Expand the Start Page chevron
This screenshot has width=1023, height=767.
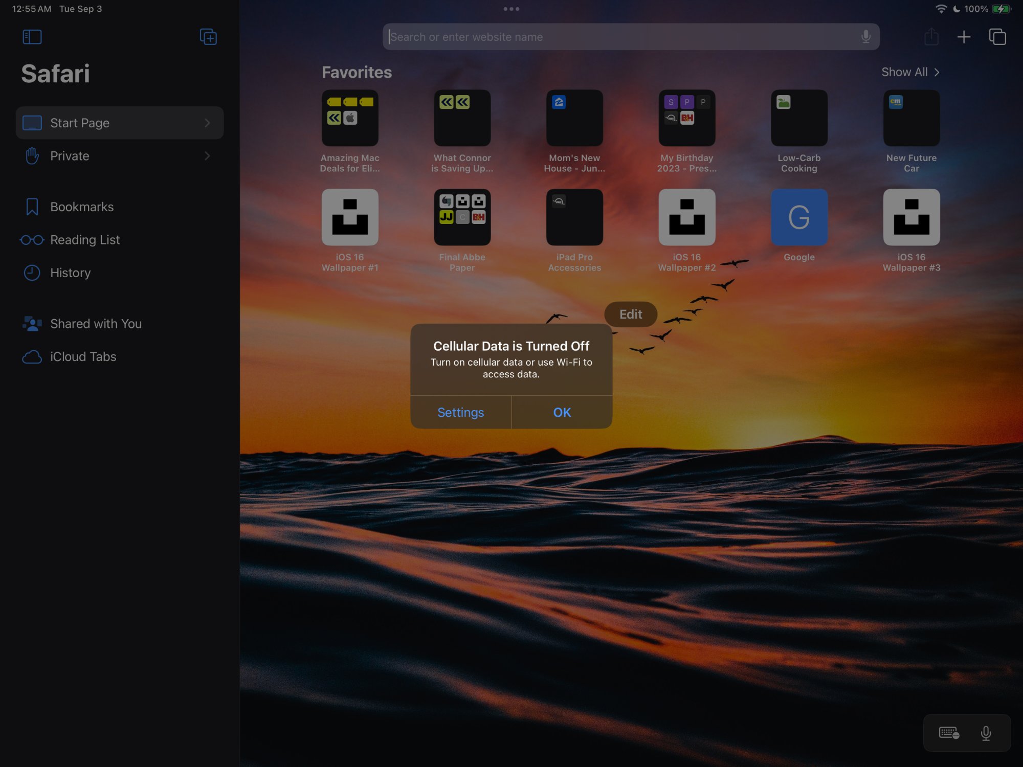(207, 123)
